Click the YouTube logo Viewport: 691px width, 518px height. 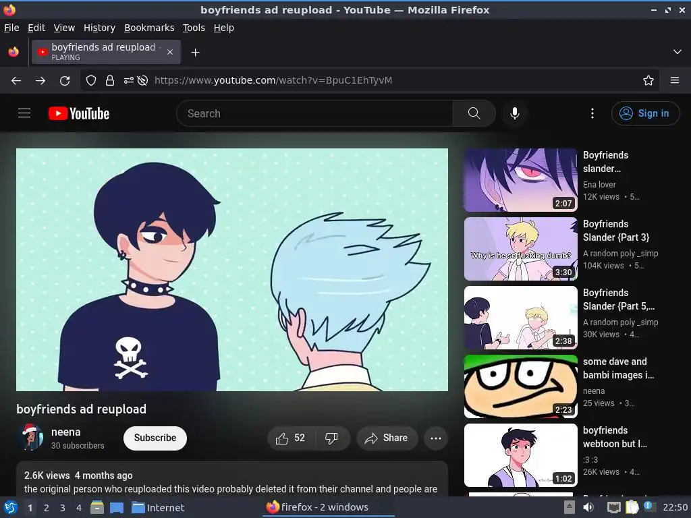pyautogui.click(x=79, y=113)
